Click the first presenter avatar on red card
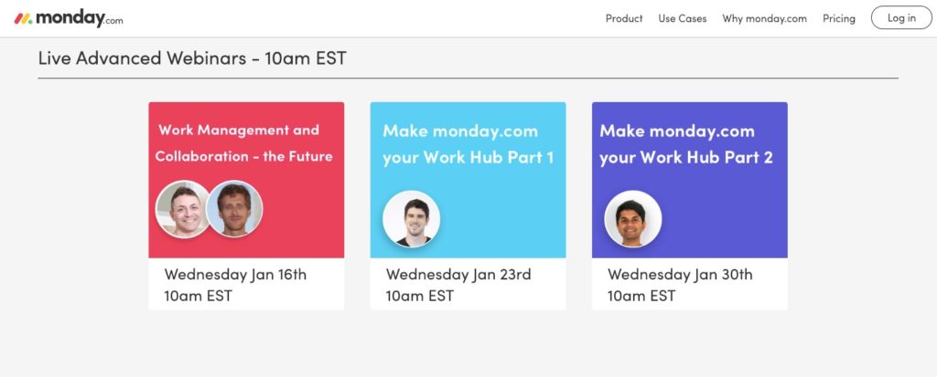The width and height of the screenshot is (937, 377). coord(182,209)
